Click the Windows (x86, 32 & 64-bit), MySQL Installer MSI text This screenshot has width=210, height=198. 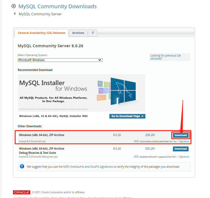53,116
